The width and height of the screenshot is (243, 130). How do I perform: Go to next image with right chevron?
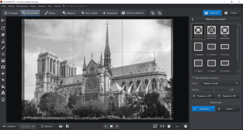click(x=117, y=126)
